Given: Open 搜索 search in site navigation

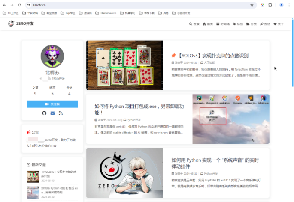Looking at the screenshot, I should click(194, 24).
